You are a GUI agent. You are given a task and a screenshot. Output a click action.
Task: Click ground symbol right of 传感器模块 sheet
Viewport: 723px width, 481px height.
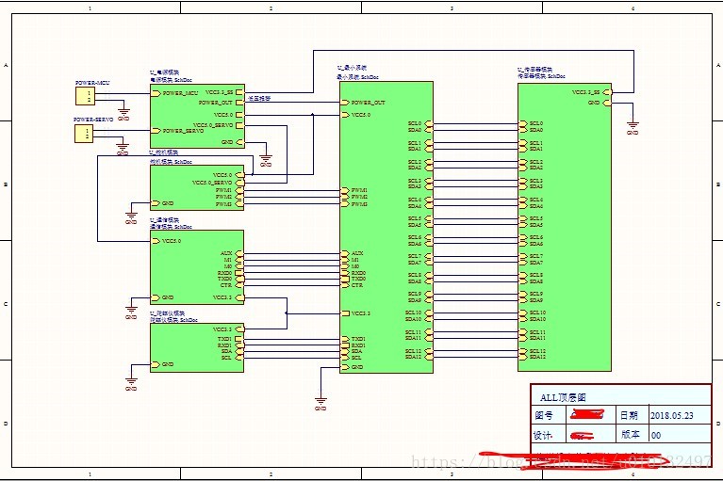point(633,127)
